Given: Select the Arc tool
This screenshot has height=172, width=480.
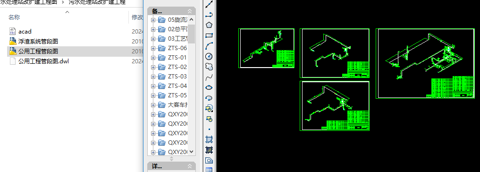Looking at the screenshot, I should point(209,46).
